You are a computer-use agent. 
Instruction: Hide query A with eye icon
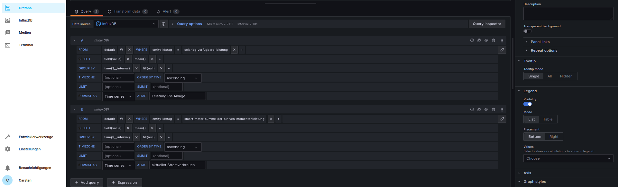point(486,40)
